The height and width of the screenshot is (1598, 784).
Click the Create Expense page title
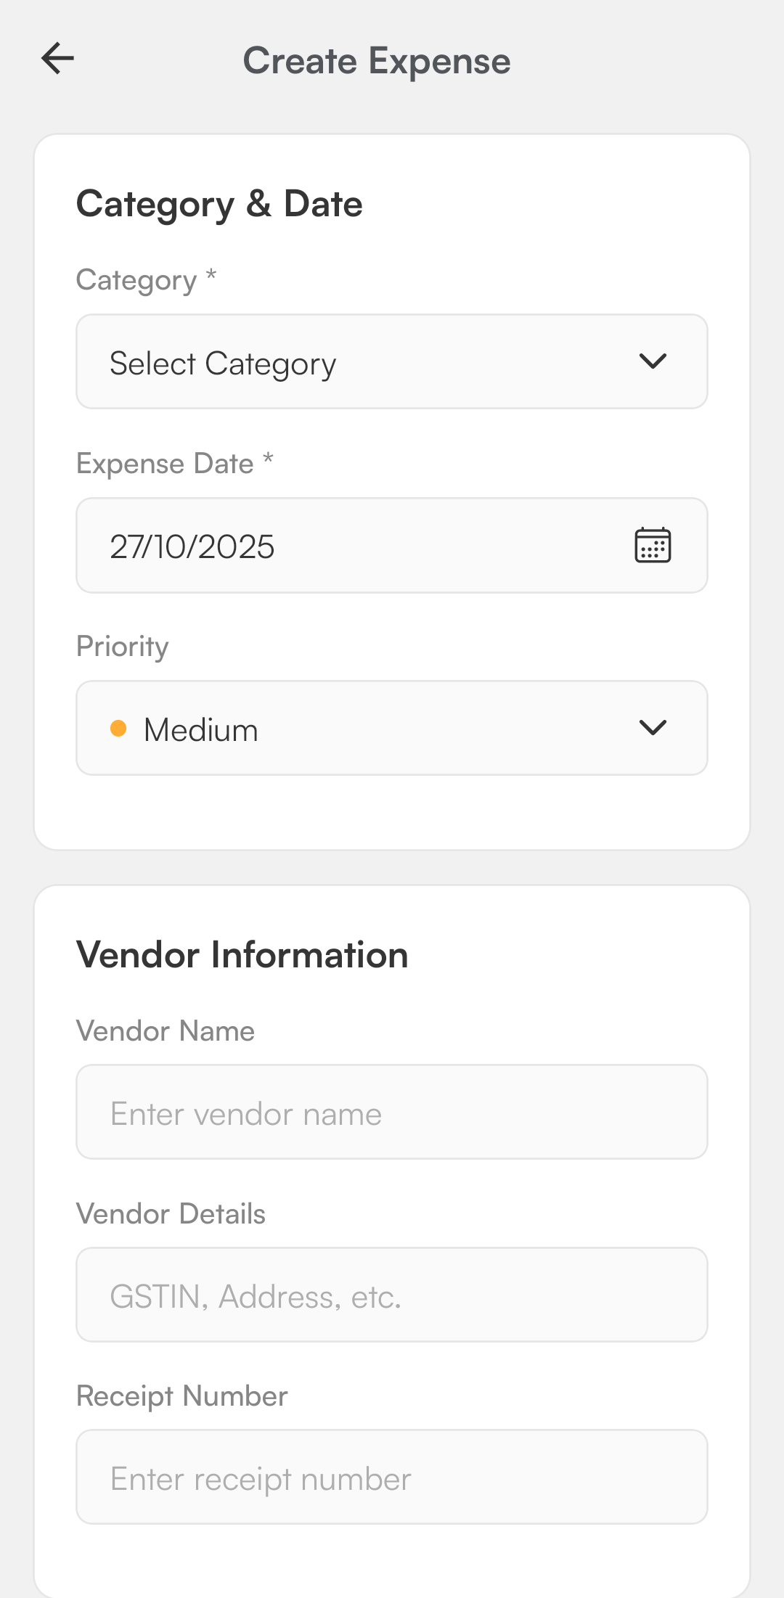(x=377, y=61)
